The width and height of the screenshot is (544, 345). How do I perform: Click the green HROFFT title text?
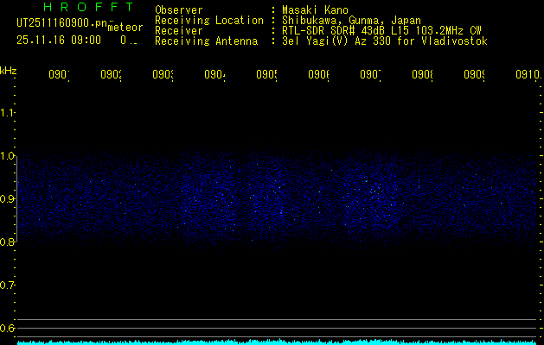click(89, 7)
